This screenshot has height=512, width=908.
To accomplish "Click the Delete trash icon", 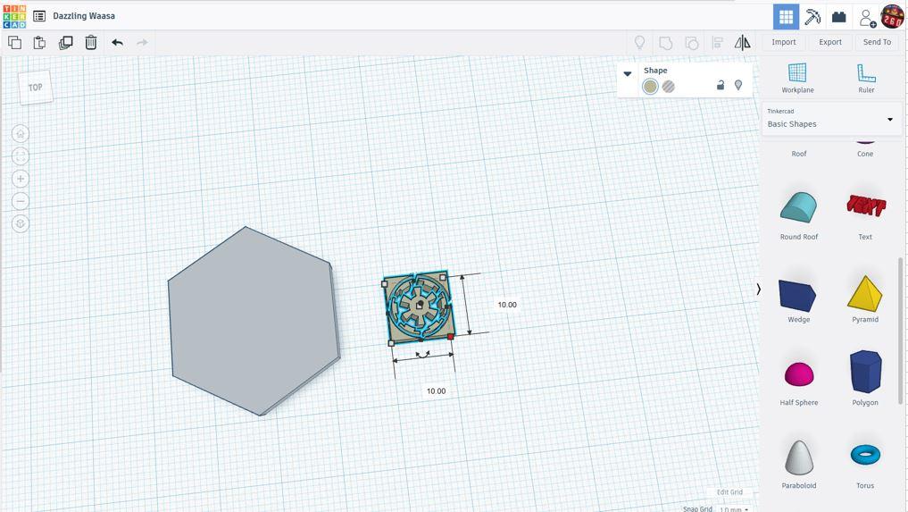I will [91, 42].
